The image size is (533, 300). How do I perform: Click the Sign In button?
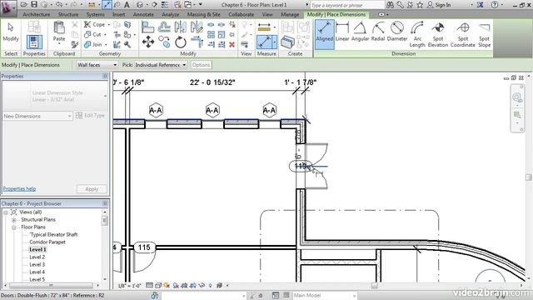click(439, 5)
